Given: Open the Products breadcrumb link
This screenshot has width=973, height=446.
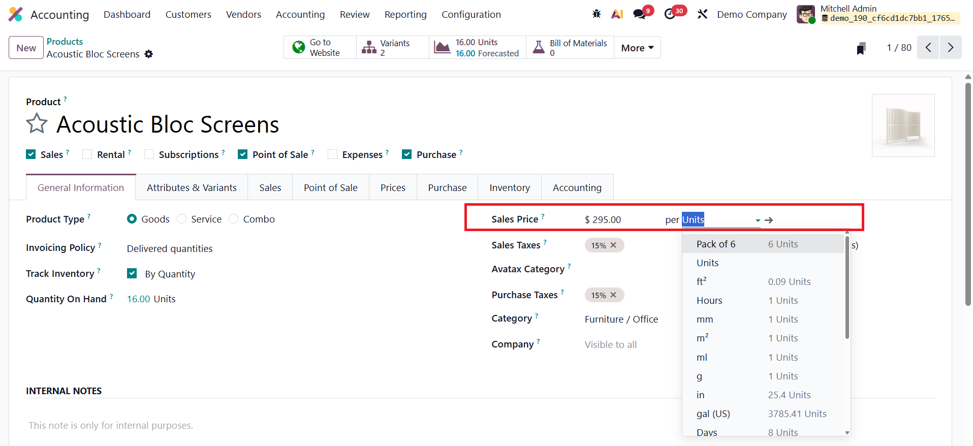Looking at the screenshot, I should point(65,42).
